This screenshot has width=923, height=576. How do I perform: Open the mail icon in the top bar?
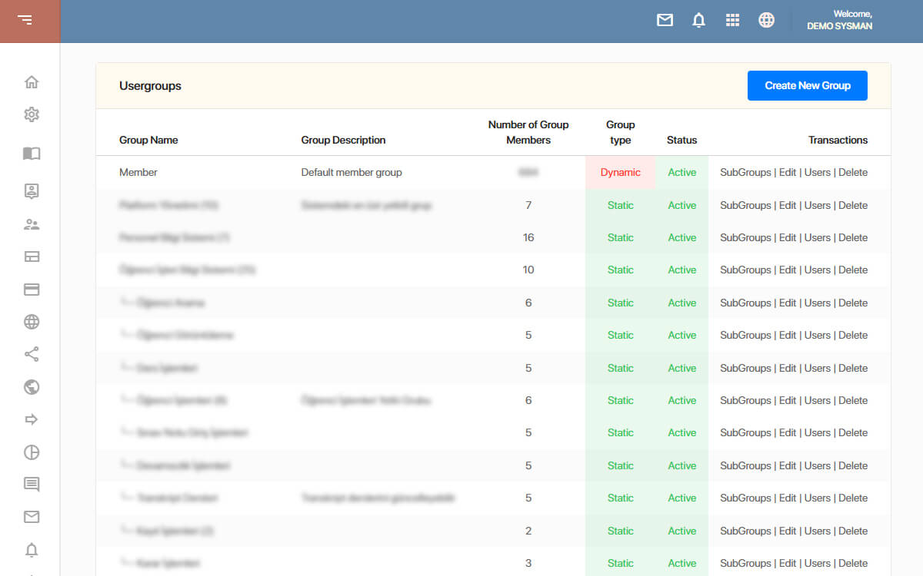(x=665, y=20)
